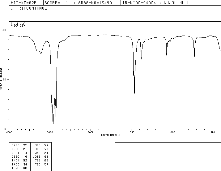221x171 pixels.
Task: Click the 4000 wavenumber axis label
Action: tap(9, 132)
